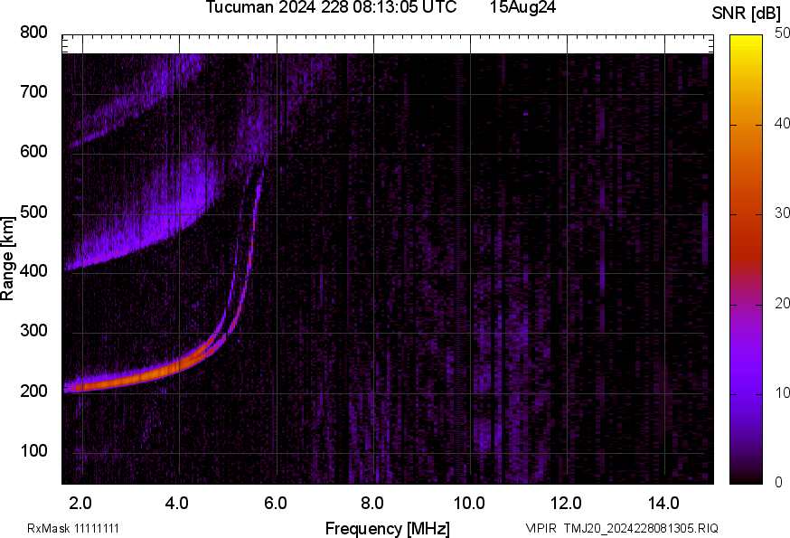Viewport: 790px width, 538px height.
Task: Click the colorbar tick value 40
Action: [782, 124]
